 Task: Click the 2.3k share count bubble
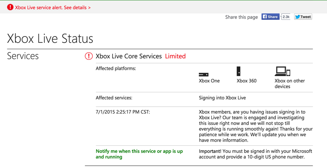click(286, 17)
